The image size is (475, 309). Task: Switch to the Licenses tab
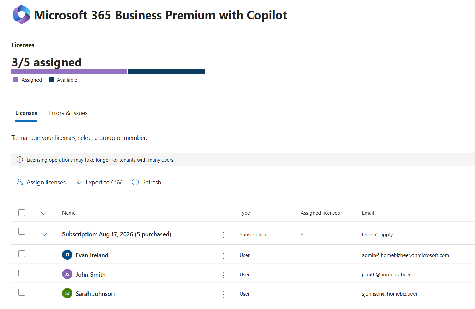(26, 113)
